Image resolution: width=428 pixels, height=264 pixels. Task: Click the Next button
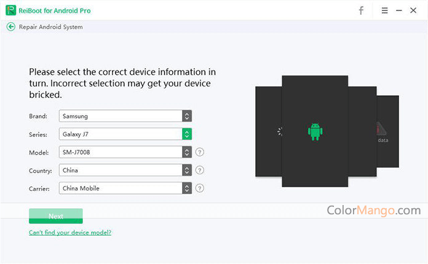point(56,216)
